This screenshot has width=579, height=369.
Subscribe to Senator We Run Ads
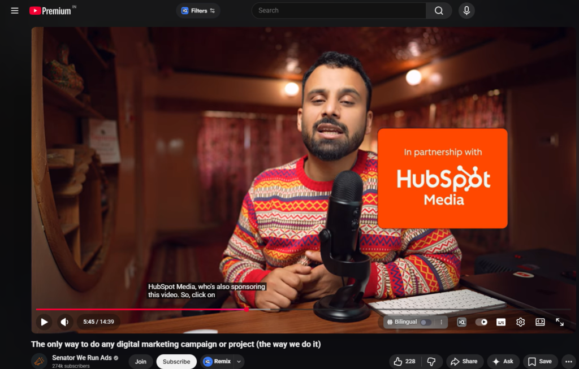(x=176, y=362)
